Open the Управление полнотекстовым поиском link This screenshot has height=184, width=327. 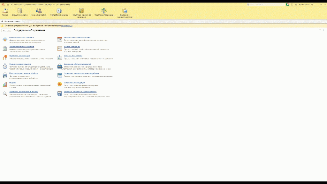24,92
